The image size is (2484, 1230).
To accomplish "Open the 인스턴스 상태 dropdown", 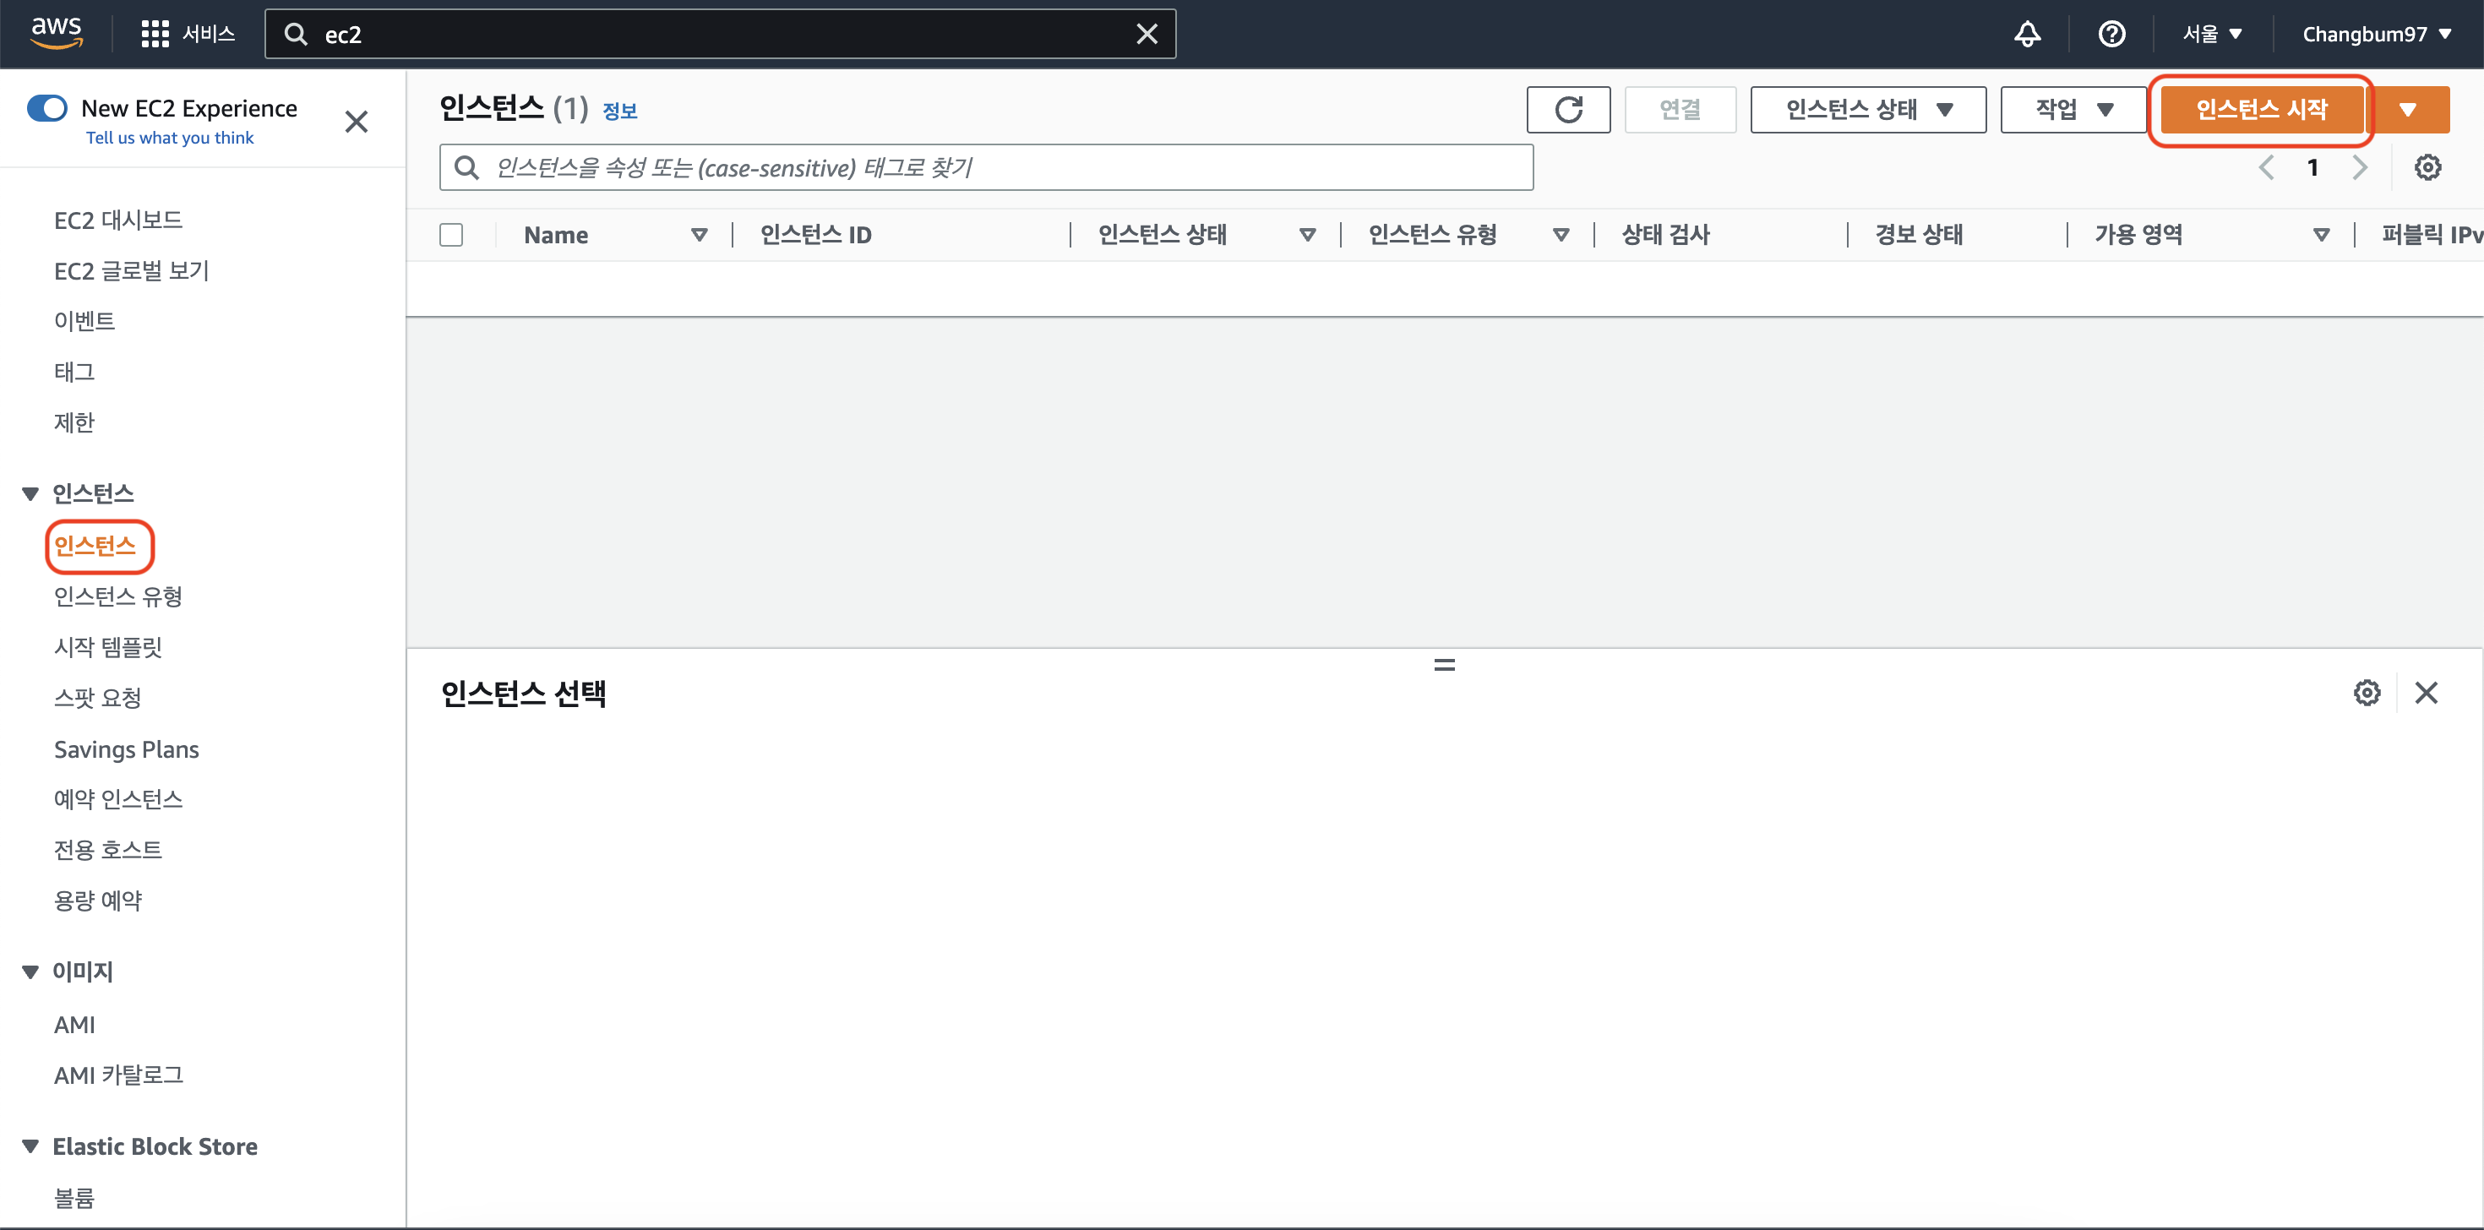I will point(1868,110).
